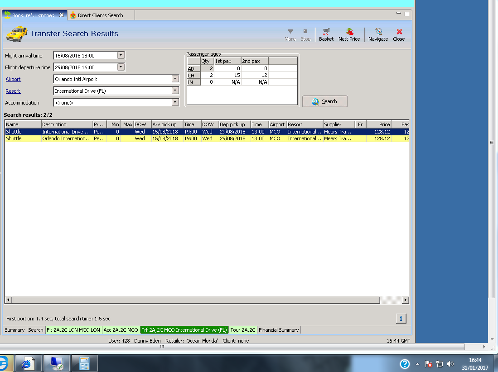Minimize the editor panel view

[x=399, y=13]
